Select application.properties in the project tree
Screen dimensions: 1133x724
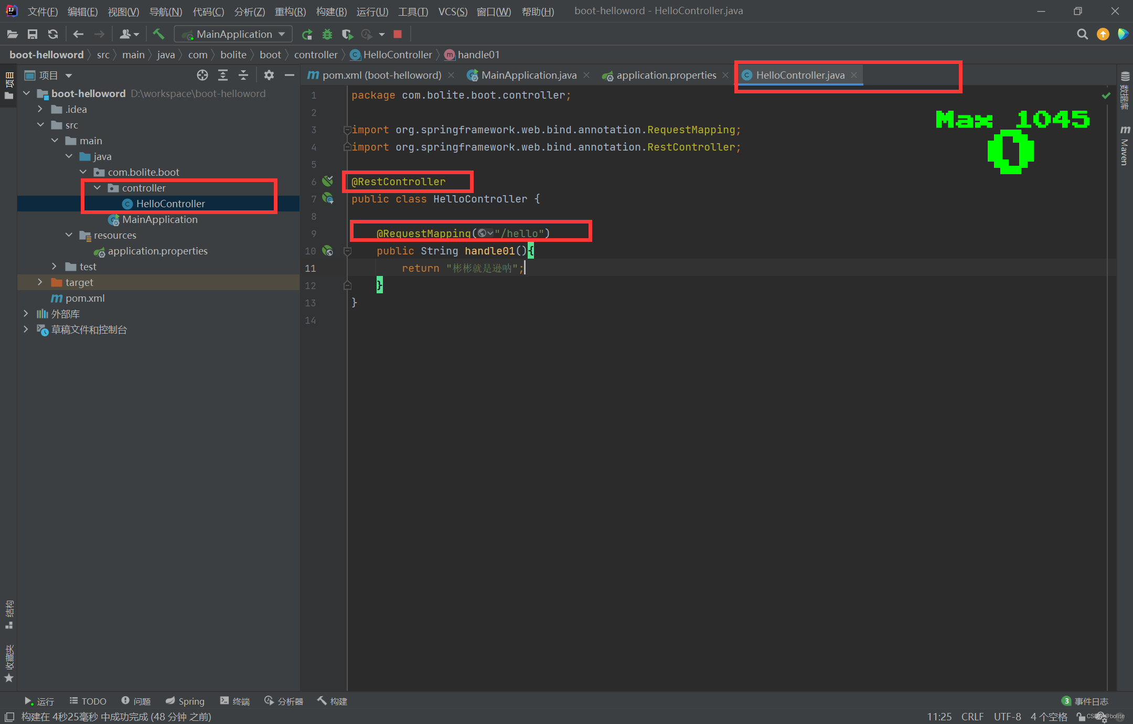(157, 251)
